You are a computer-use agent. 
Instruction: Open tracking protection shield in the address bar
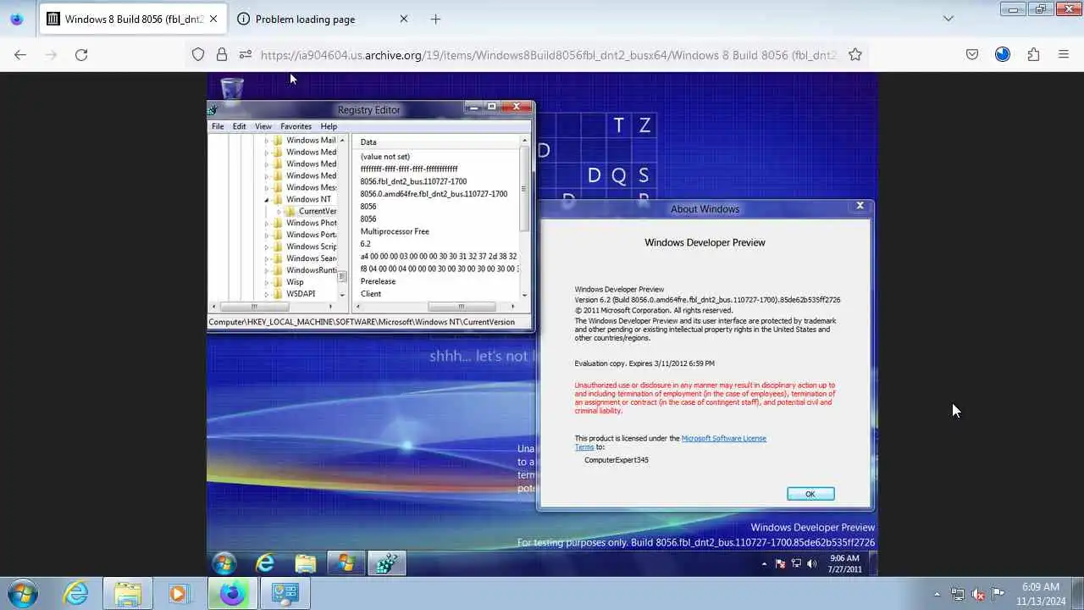point(198,54)
